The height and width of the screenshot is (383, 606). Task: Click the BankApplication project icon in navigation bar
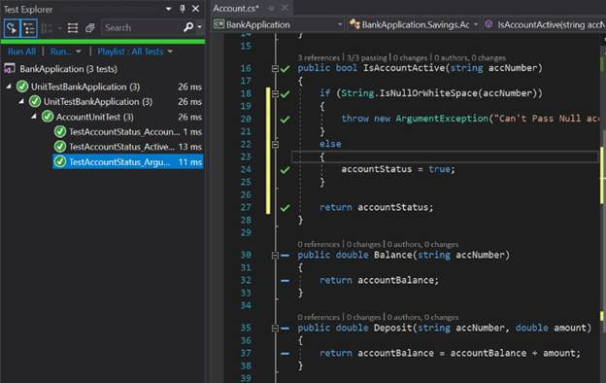pos(219,24)
